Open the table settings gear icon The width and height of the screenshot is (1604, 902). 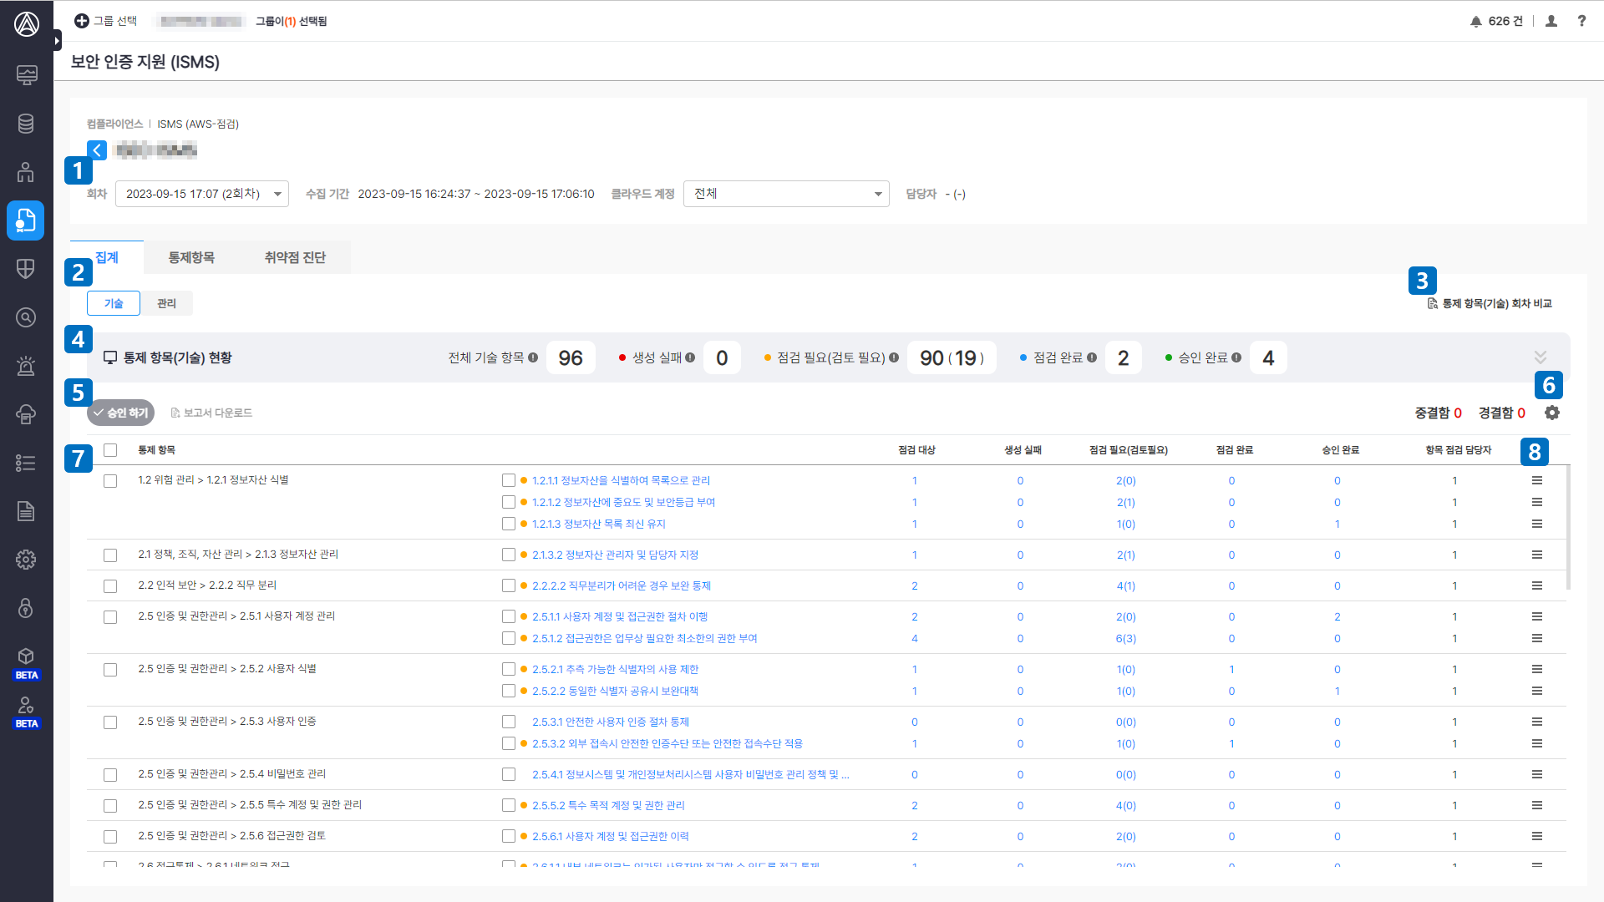(x=1552, y=413)
